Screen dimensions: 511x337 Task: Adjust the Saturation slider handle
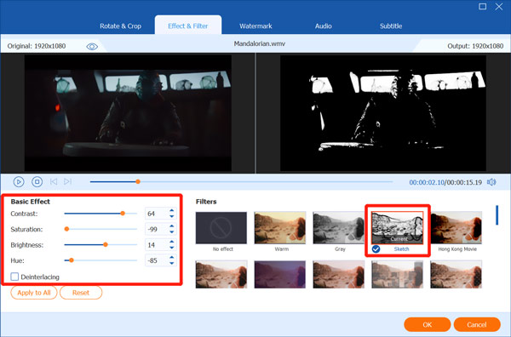click(x=66, y=229)
